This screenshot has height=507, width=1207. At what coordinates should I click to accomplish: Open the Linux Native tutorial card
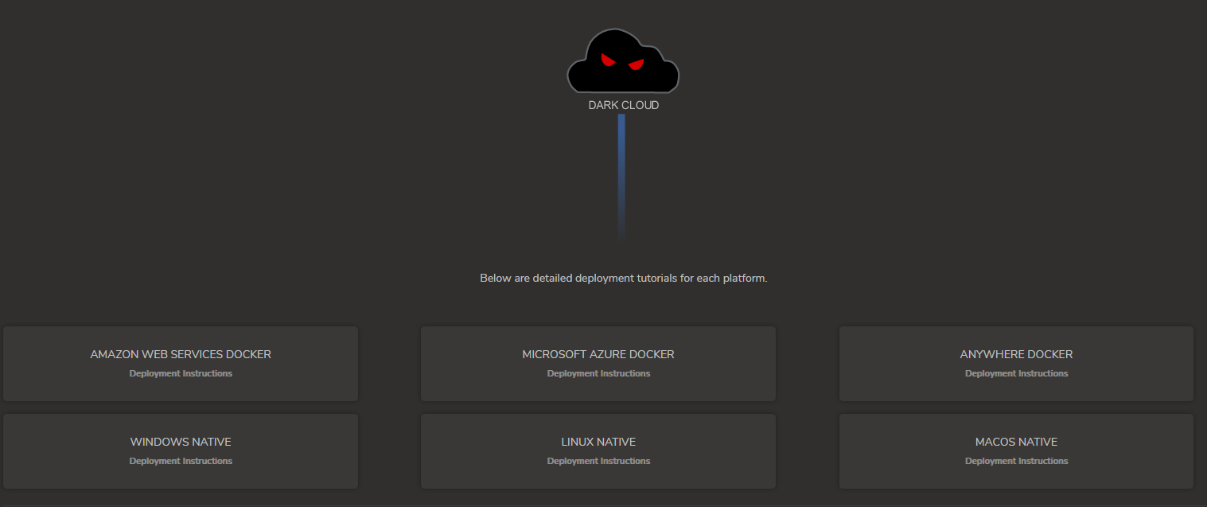coord(598,451)
